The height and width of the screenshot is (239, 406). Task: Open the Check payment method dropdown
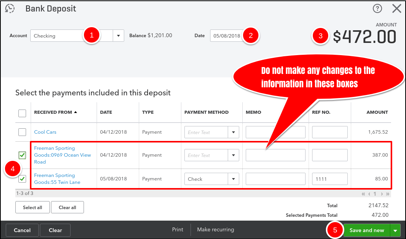pyautogui.click(x=233, y=179)
